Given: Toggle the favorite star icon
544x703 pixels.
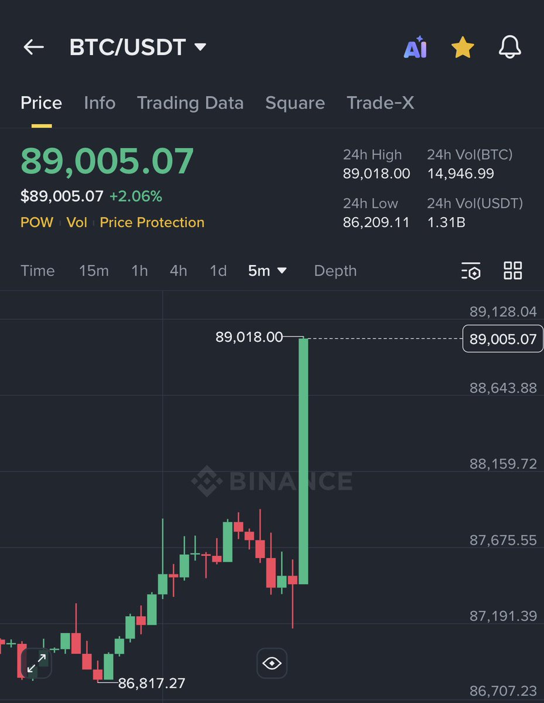Looking at the screenshot, I should coord(463,48).
